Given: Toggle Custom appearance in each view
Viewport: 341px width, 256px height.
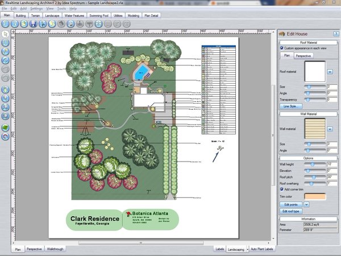Looking at the screenshot, I should 282,48.
